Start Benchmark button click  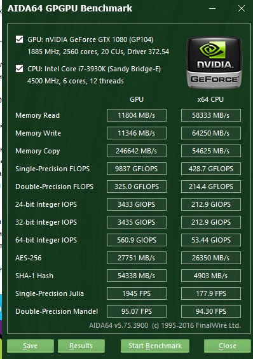155,346
